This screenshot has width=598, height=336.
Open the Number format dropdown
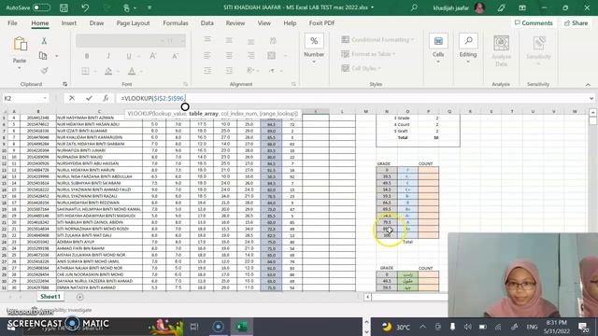(x=314, y=49)
